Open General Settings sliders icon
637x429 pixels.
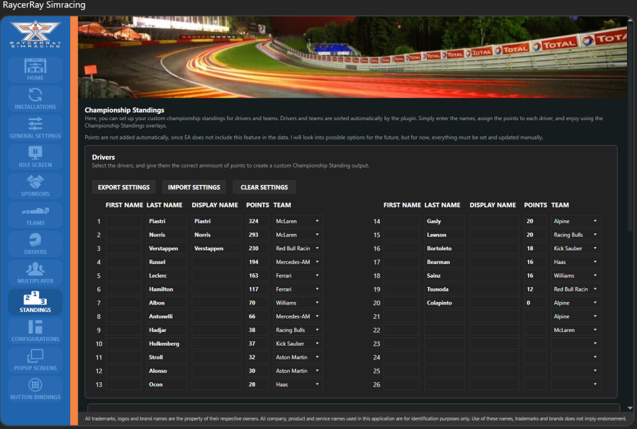35,125
